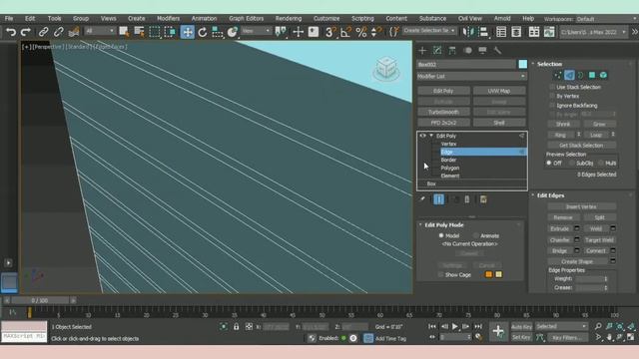Click the yellow cage color swatch

point(498,274)
